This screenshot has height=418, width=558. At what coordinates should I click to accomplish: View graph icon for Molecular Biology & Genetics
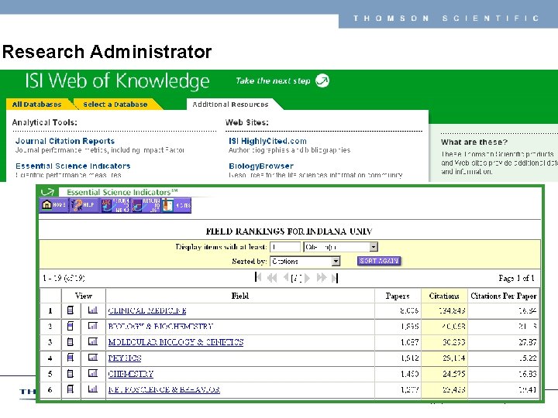click(92, 341)
